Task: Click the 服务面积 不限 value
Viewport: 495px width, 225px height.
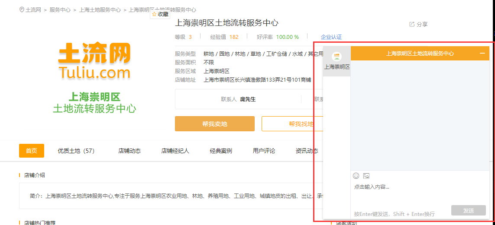Action: click(x=209, y=62)
